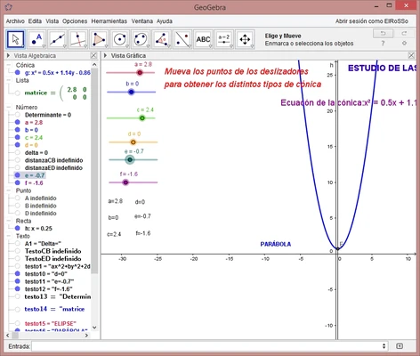Viewport: 420px width, 356px height.
Task: Select the Angle tool
Action: tap(161, 39)
